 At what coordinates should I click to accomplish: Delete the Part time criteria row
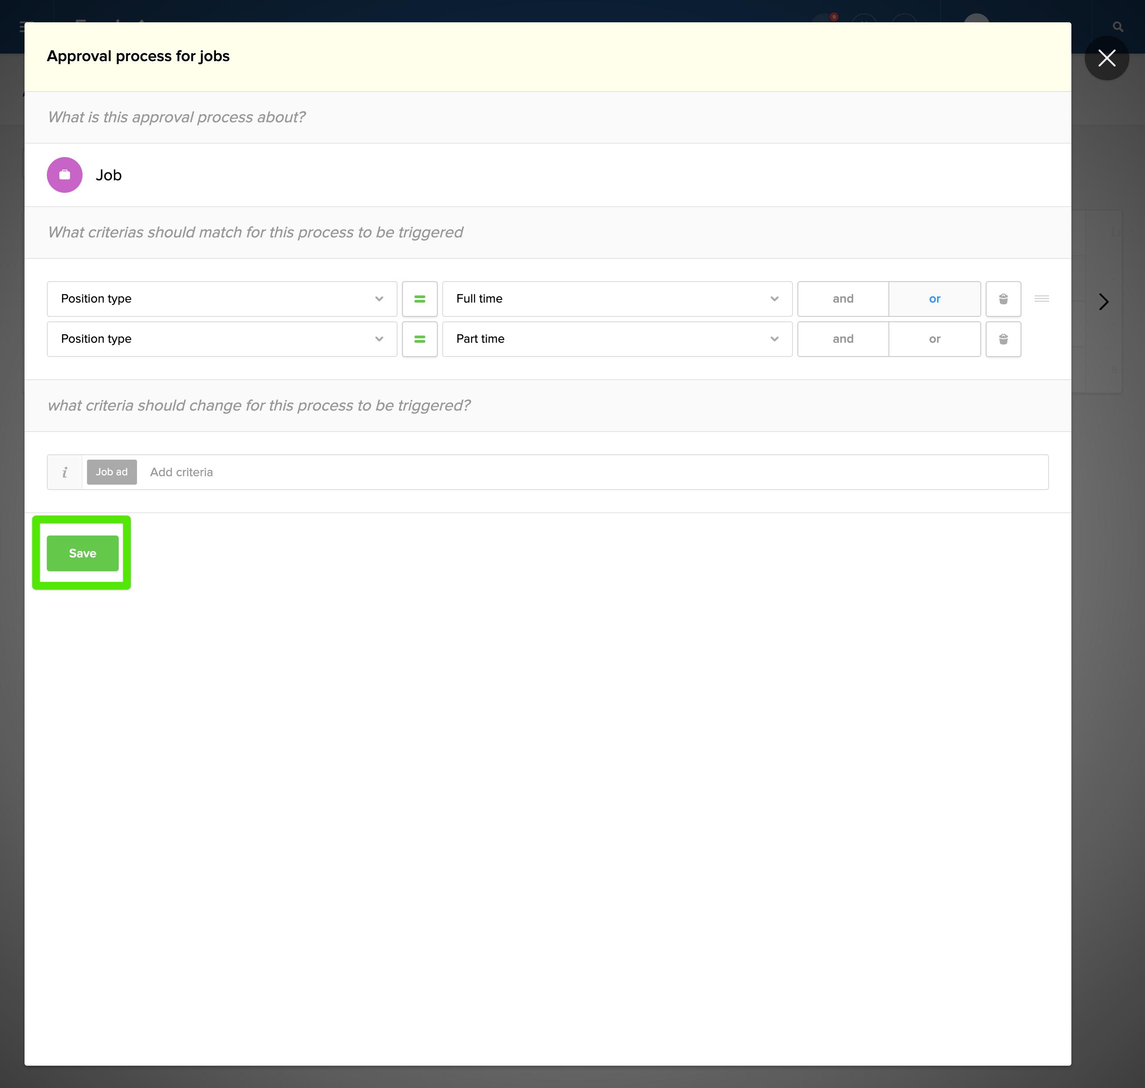point(1003,339)
